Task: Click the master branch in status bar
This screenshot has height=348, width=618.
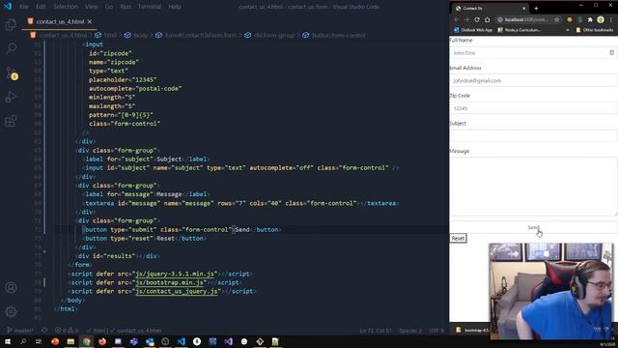Action: 20,331
